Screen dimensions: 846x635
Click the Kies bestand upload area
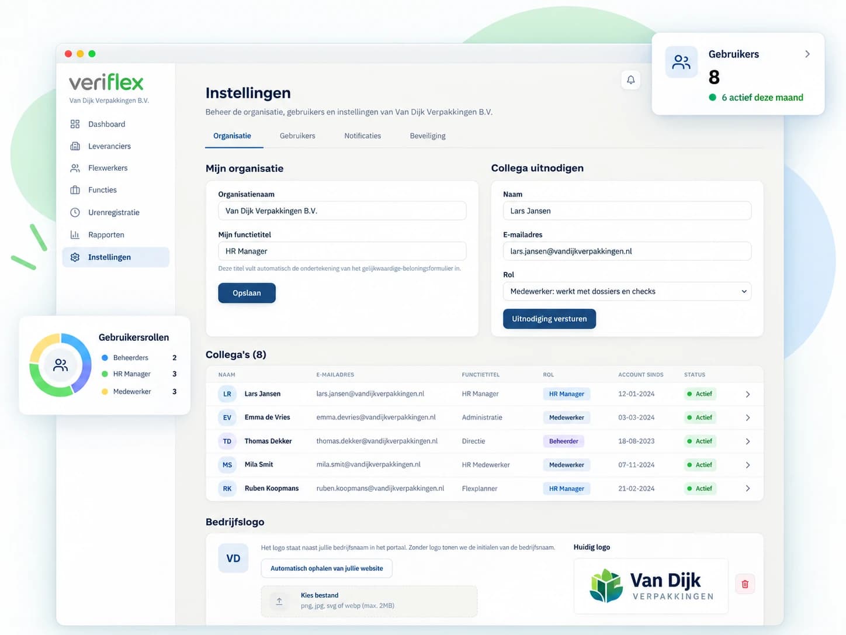click(x=369, y=601)
